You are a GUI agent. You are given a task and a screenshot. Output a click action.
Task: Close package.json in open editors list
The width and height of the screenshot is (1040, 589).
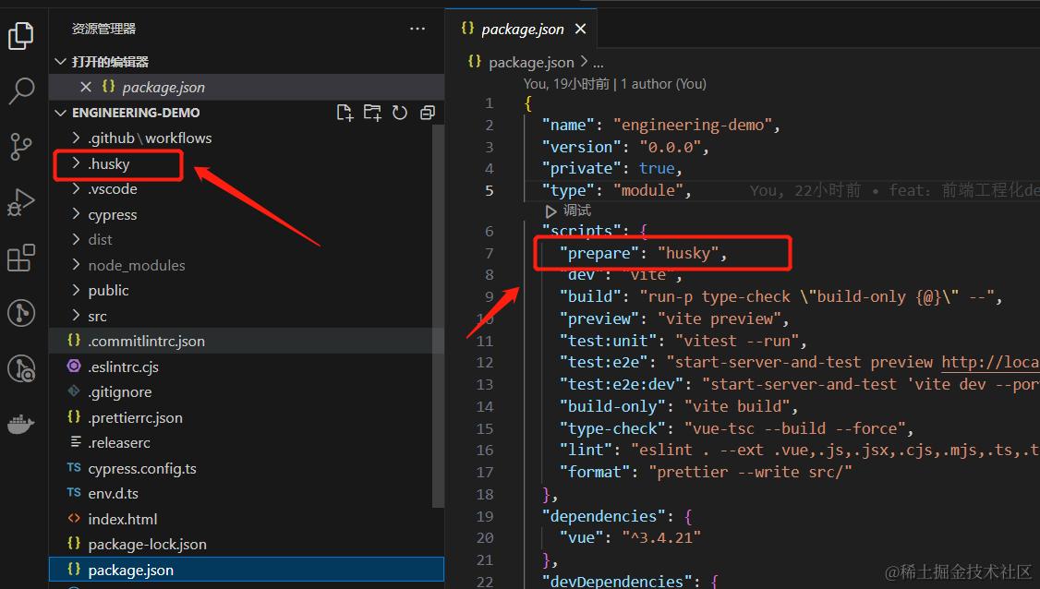(86, 87)
